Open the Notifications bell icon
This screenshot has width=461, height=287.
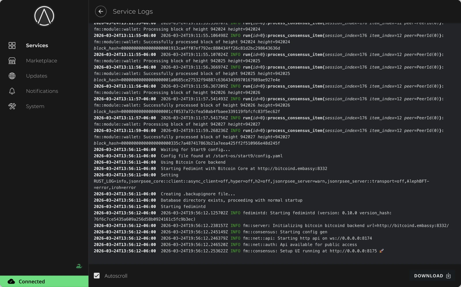[x=12, y=91]
